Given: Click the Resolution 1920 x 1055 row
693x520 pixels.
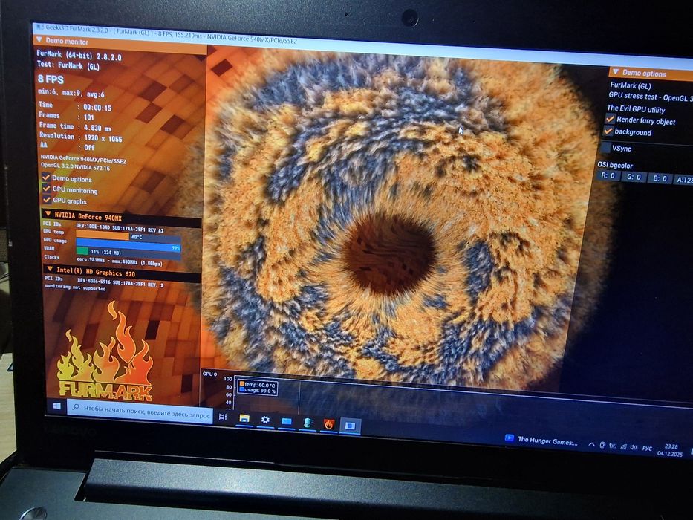Looking at the screenshot, I should click(80, 137).
